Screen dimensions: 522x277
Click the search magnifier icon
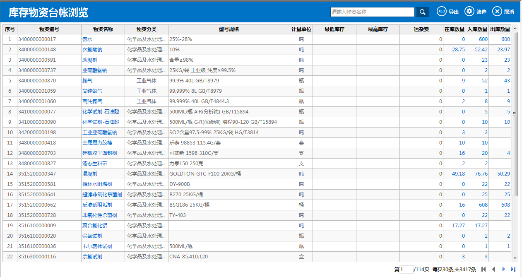(x=422, y=12)
